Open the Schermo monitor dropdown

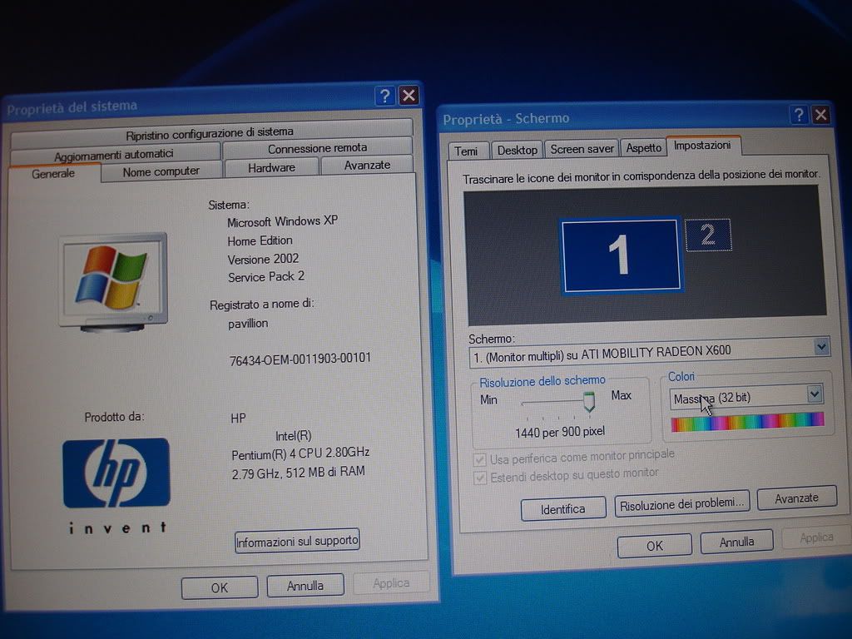(x=820, y=348)
